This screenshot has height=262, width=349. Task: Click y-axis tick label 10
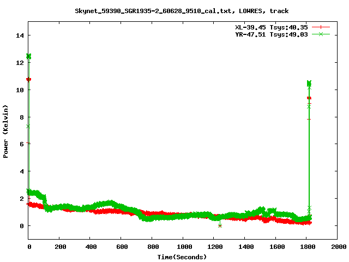pos(20,90)
